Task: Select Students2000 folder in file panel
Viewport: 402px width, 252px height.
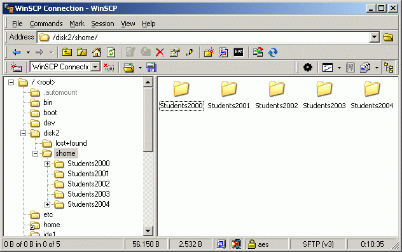Action: pos(181,95)
